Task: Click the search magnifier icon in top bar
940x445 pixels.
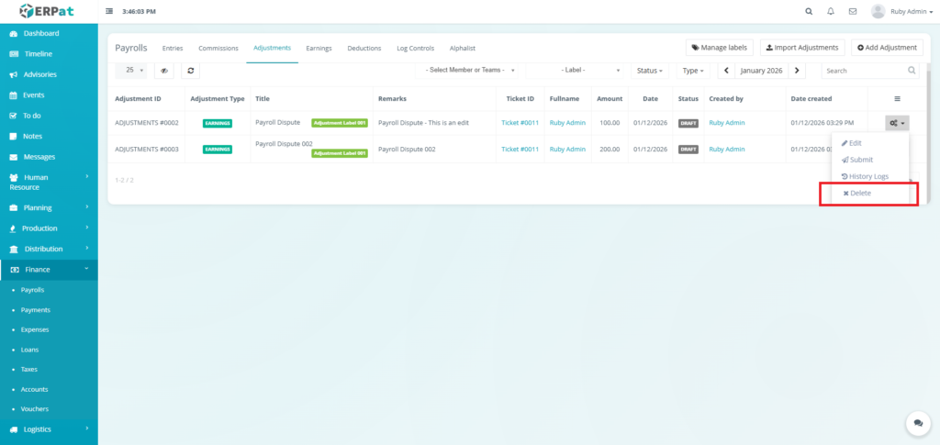Action: point(809,12)
